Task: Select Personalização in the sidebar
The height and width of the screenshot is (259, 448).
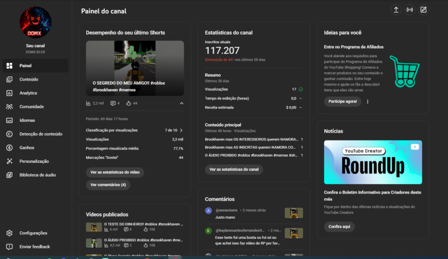Action: click(x=35, y=161)
